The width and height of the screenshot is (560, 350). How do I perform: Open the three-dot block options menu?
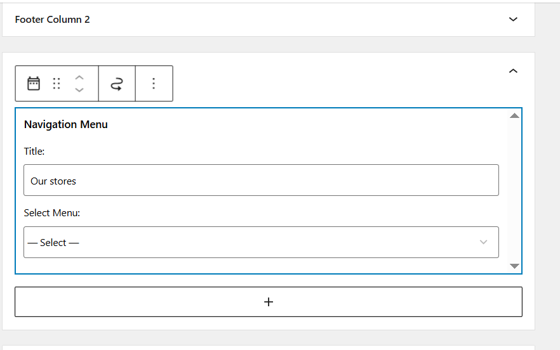click(x=154, y=84)
